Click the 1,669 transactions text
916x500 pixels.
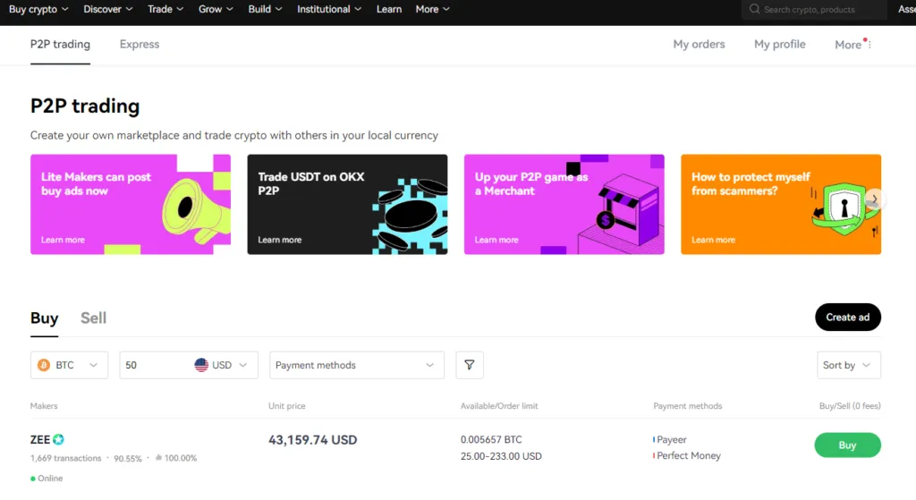click(x=65, y=459)
